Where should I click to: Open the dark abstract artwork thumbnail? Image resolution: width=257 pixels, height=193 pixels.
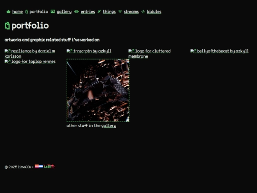click(x=98, y=91)
